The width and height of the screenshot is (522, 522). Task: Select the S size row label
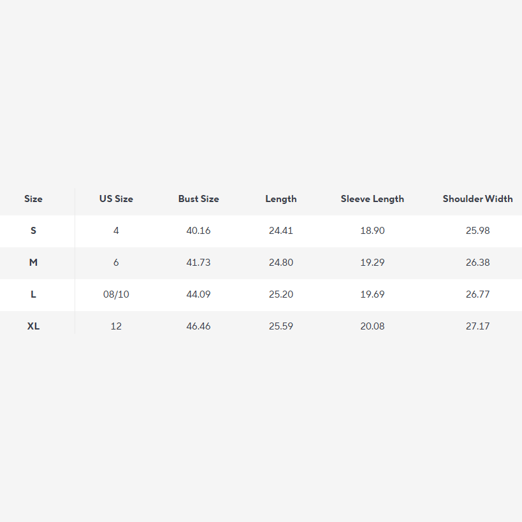[33, 231]
